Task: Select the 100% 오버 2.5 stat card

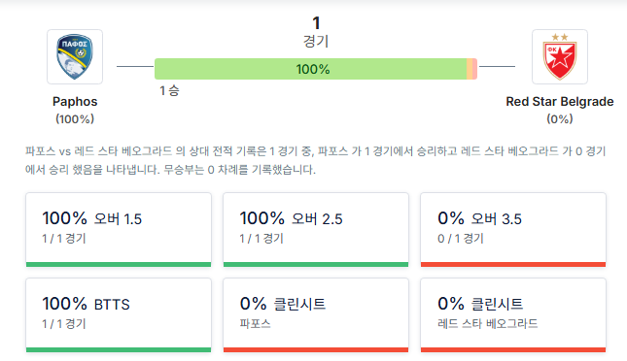Action: pos(316,230)
